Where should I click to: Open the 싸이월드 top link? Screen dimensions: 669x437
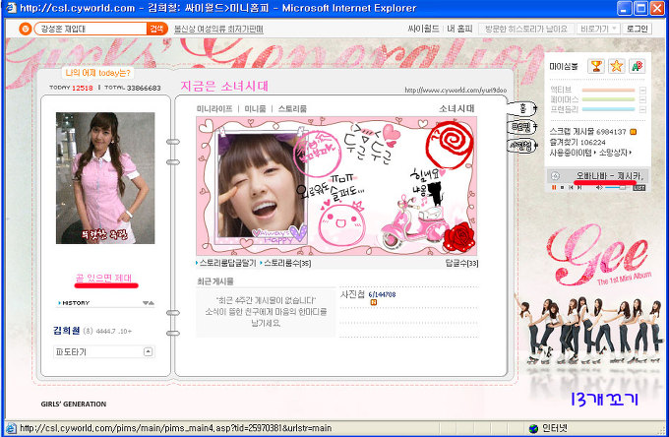click(423, 29)
